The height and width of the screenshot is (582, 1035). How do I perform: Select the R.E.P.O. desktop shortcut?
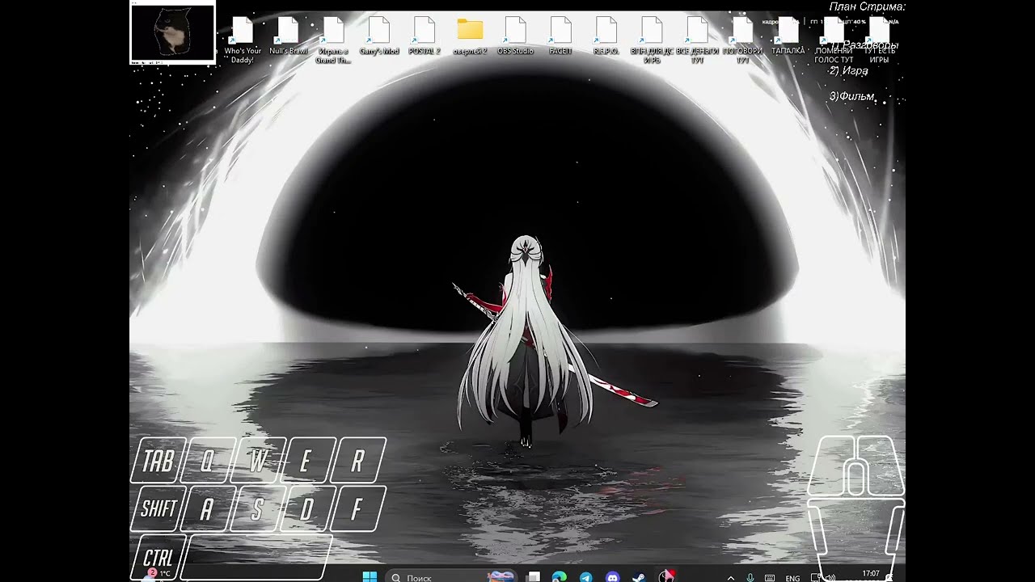(606, 36)
